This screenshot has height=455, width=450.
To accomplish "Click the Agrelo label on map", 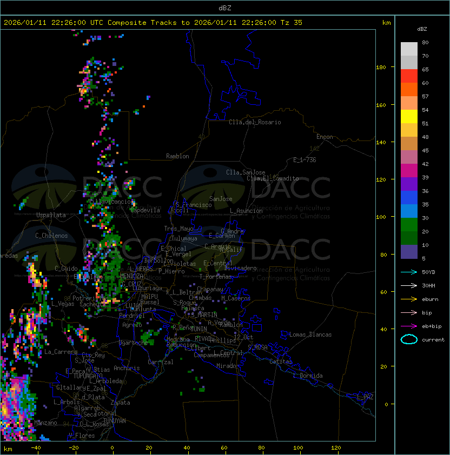I will click(132, 325).
